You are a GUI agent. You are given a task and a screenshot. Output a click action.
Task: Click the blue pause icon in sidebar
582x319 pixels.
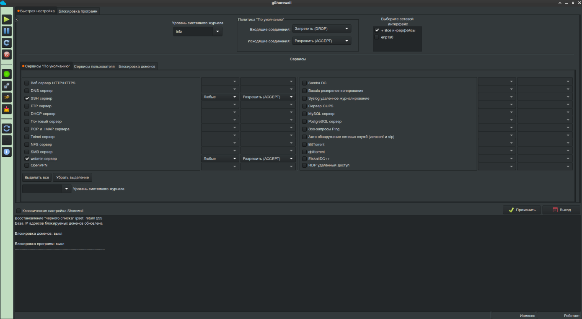click(7, 31)
